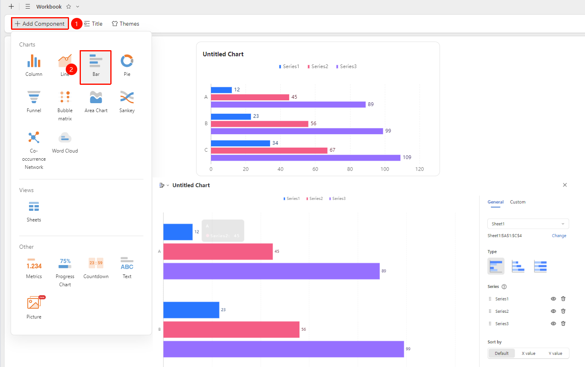Insert a Progress Chart
Viewport: 585px width, 367px height.
pyautogui.click(x=65, y=272)
